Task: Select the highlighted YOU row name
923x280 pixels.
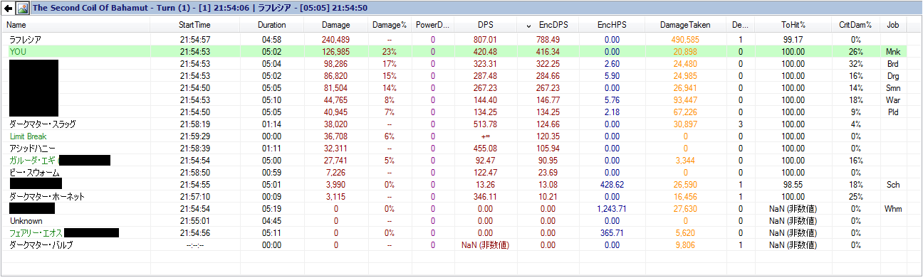Action: point(17,52)
